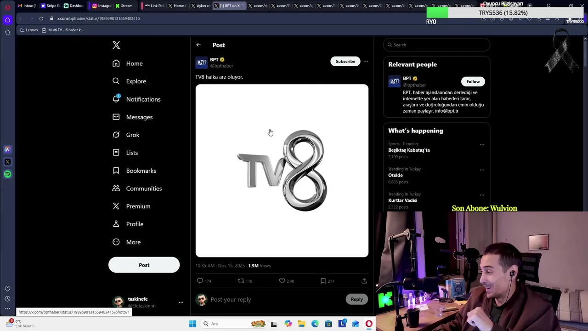Switch to the Dashboard tab
The height and width of the screenshot is (331, 588).
[73, 6]
